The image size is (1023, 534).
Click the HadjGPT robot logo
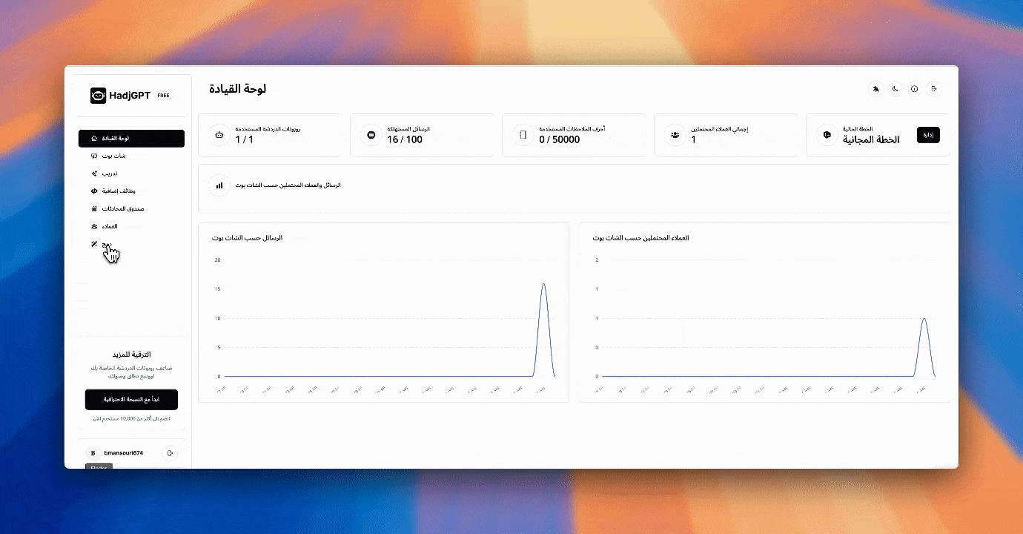tap(98, 96)
